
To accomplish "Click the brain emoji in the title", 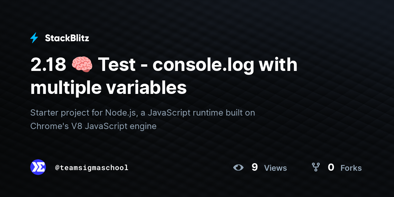I will point(82,64).
